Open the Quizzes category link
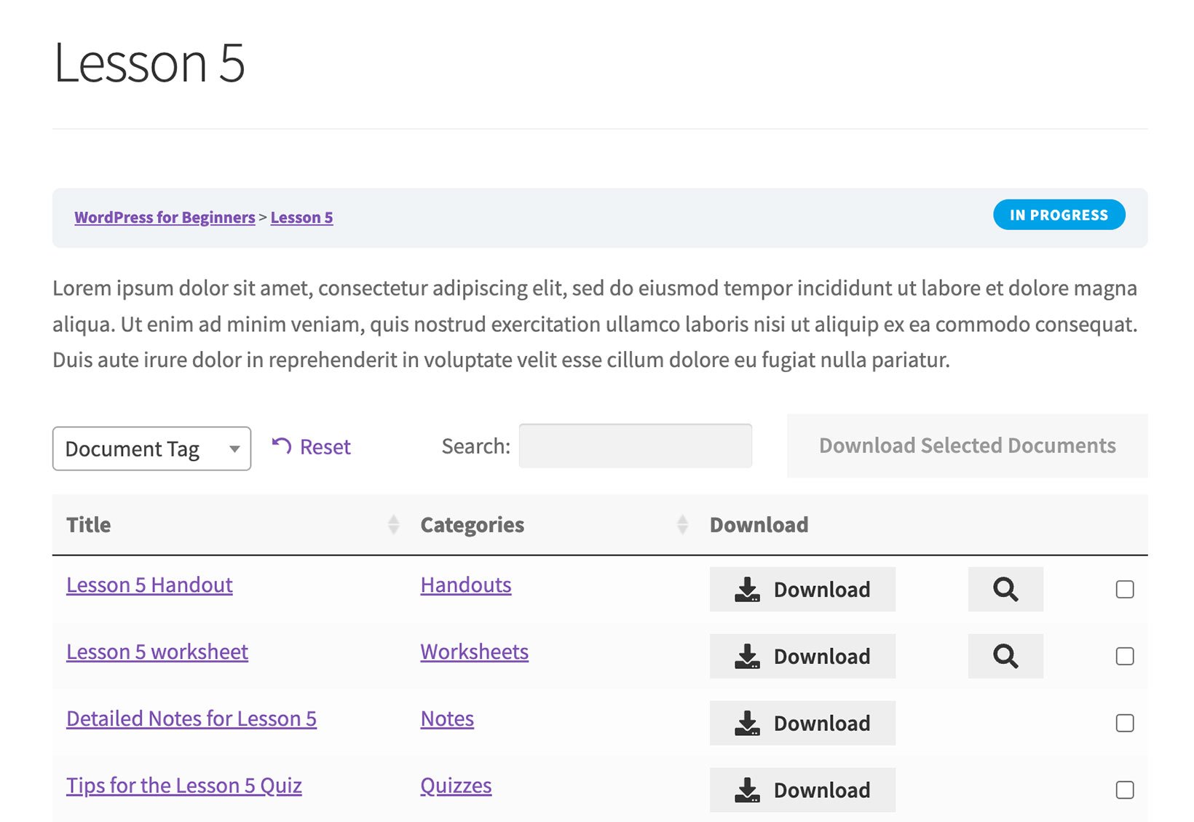 (456, 785)
